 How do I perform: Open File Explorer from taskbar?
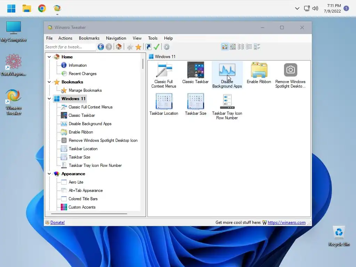click(26, 8)
